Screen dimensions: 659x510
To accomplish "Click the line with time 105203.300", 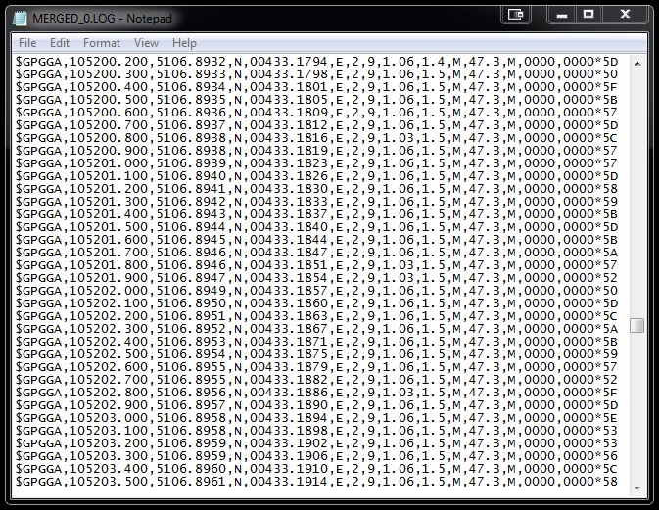I will pyautogui.click(x=317, y=456).
